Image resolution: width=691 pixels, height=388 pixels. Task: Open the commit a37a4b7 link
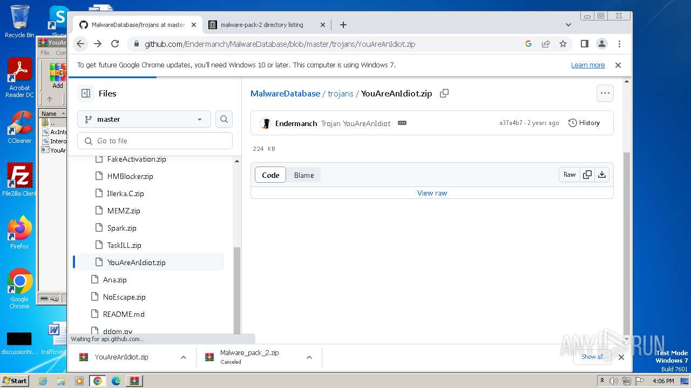[x=511, y=123]
